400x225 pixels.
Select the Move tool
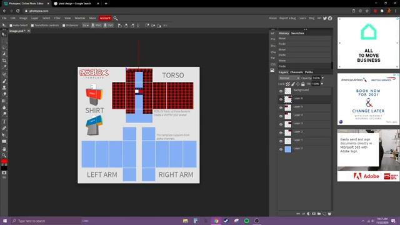(x=4, y=34)
